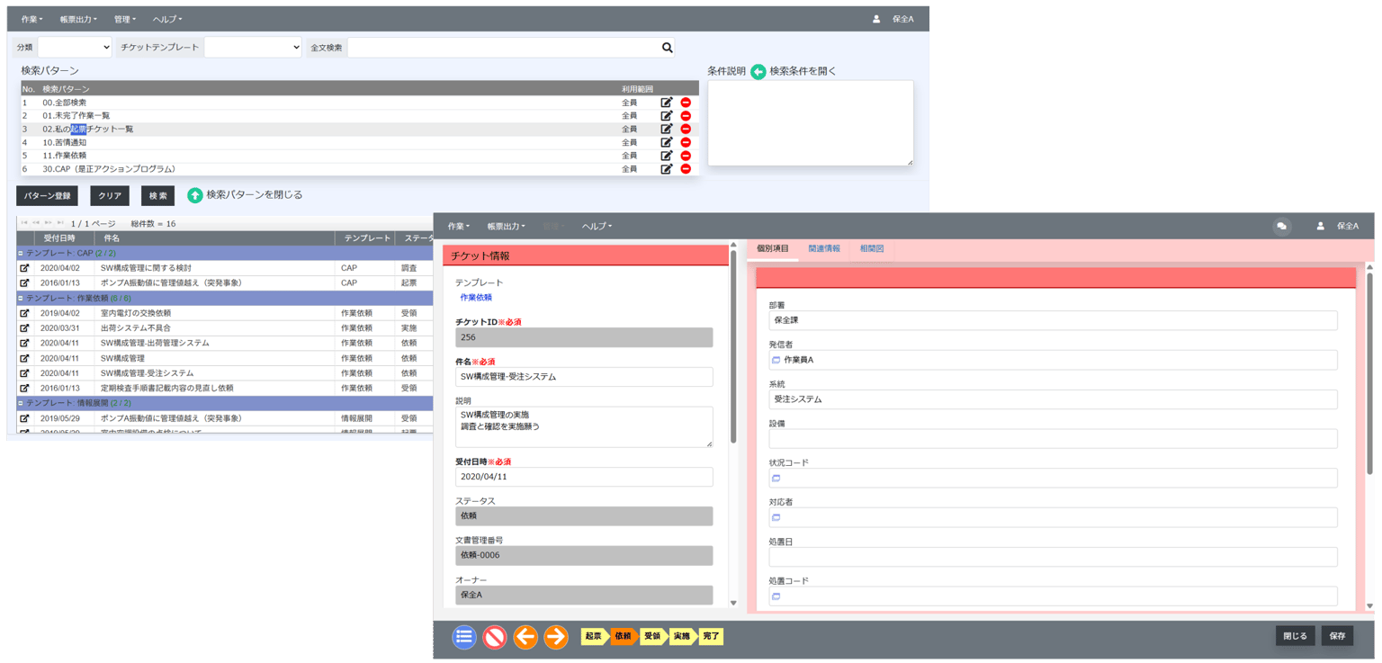
Task: Open ticket 出荷システム不具合 via row icon
Action: pyautogui.click(x=24, y=328)
